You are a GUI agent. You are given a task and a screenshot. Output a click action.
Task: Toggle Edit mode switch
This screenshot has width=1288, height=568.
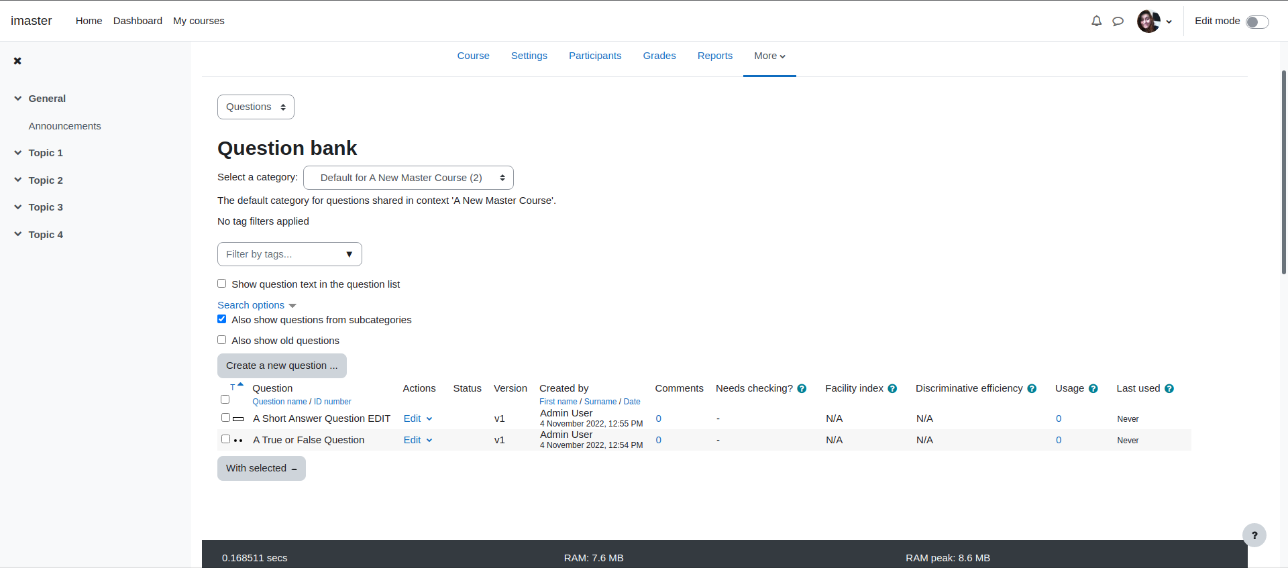pos(1257,22)
